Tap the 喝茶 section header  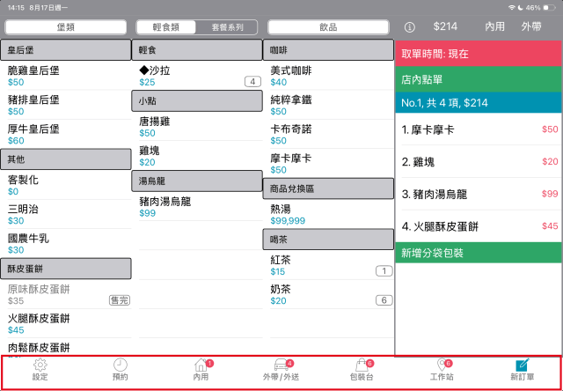pyautogui.click(x=328, y=240)
